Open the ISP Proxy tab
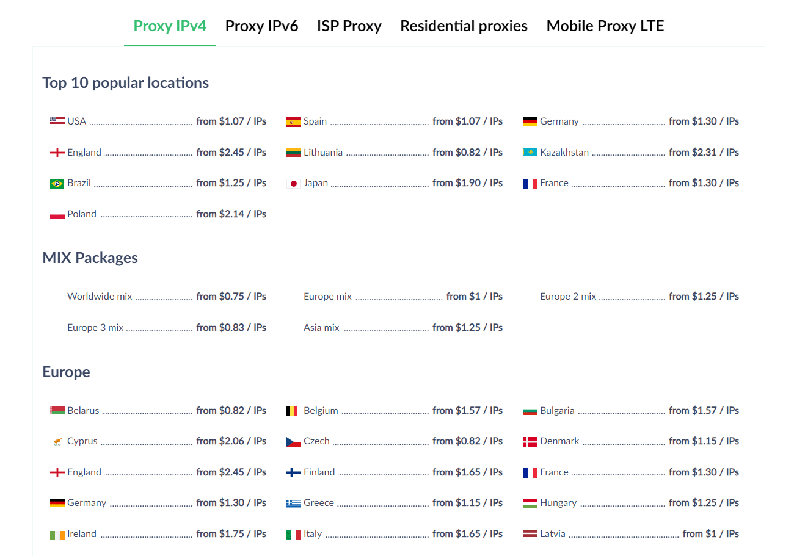The width and height of the screenshot is (794, 556). tap(349, 26)
